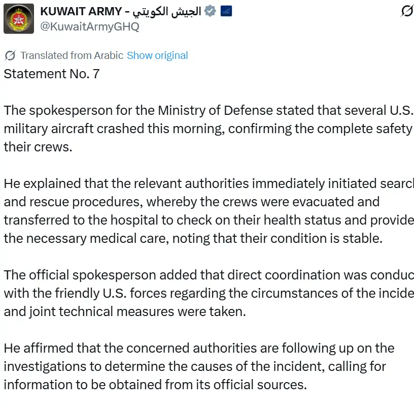Click the dark blue affiliation badge
Screen dimensions: 414x407
(x=226, y=11)
